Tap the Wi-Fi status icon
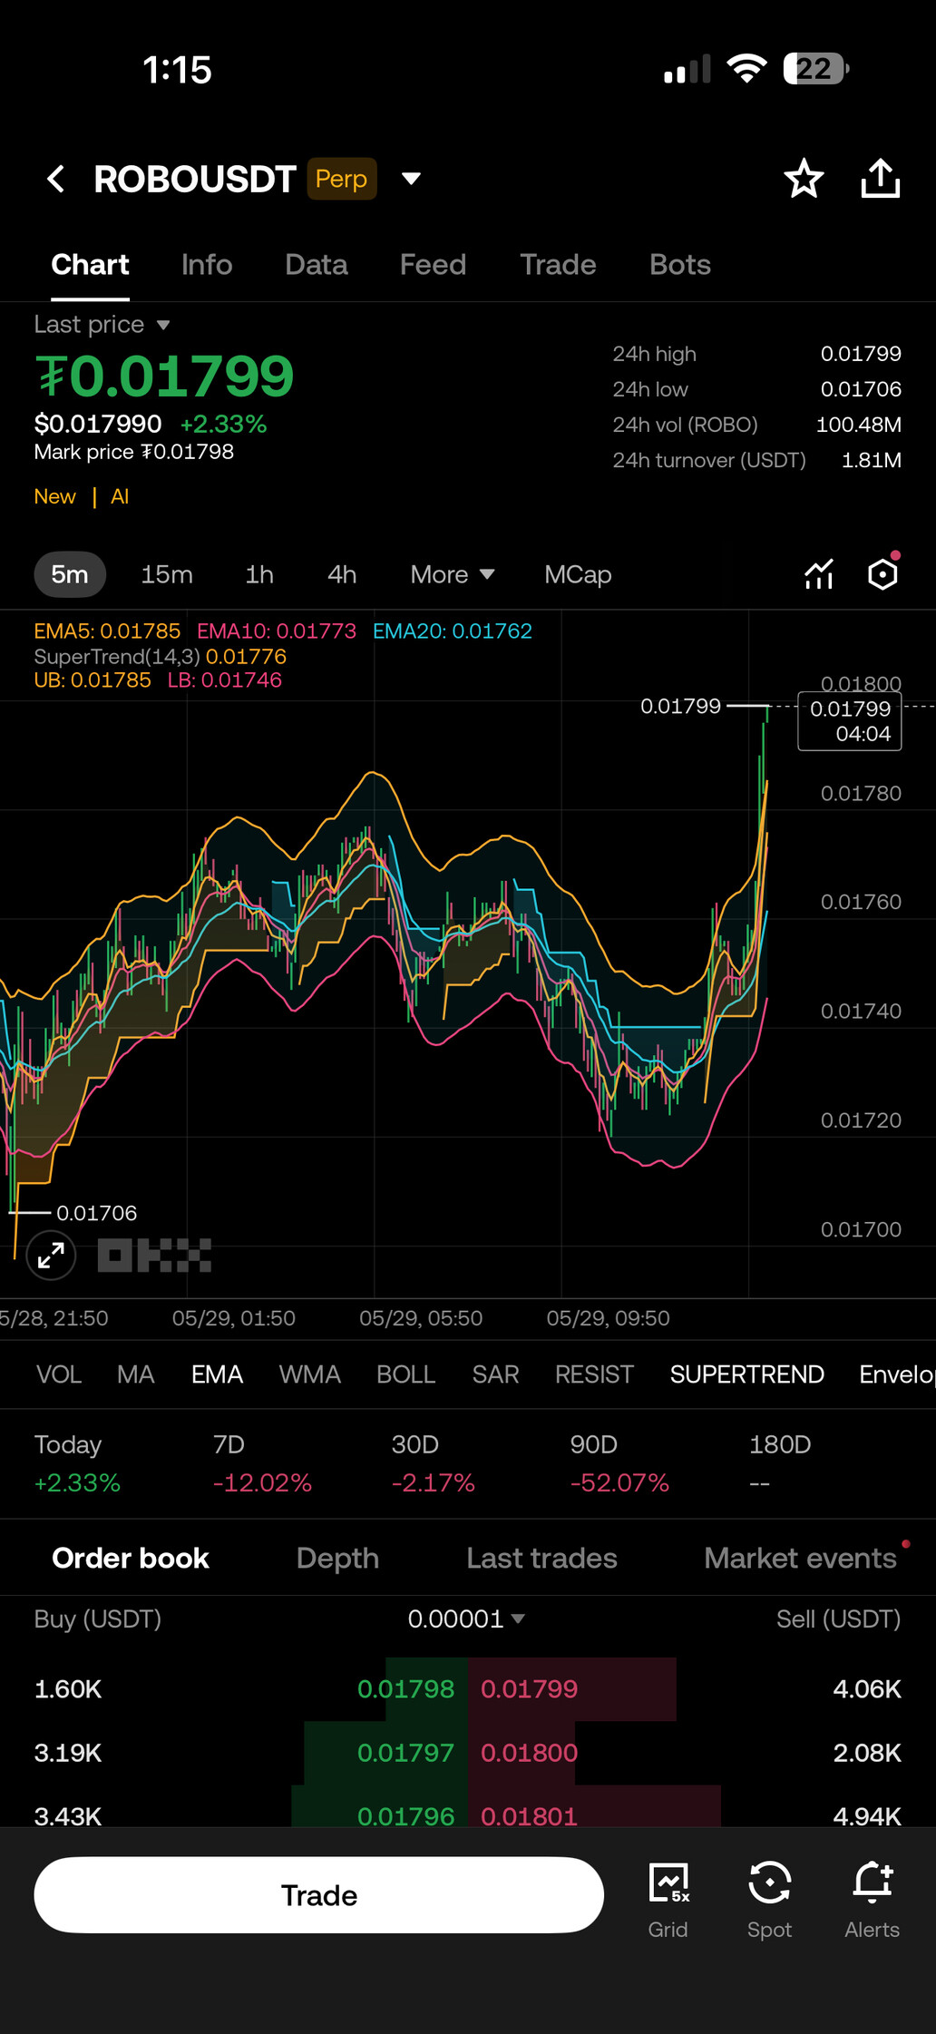Viewport: 936px width, 2034px height. (746, 69)
